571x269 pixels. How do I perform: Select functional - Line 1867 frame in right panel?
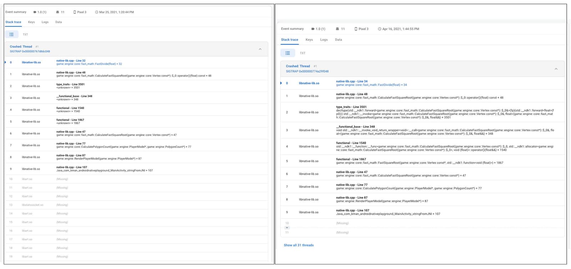(423, 161)
